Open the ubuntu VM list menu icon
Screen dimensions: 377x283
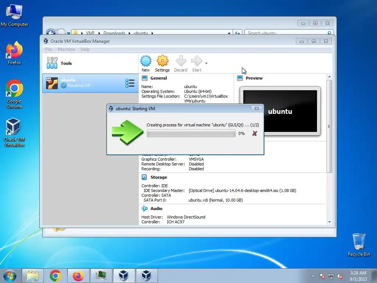130,83
